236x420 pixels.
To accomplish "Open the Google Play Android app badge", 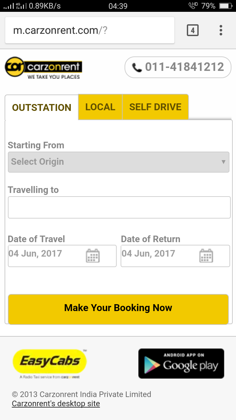I will 181,364.
